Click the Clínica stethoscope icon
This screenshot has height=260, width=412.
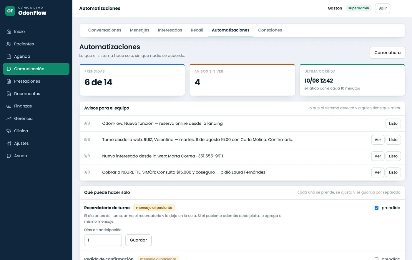9,131
